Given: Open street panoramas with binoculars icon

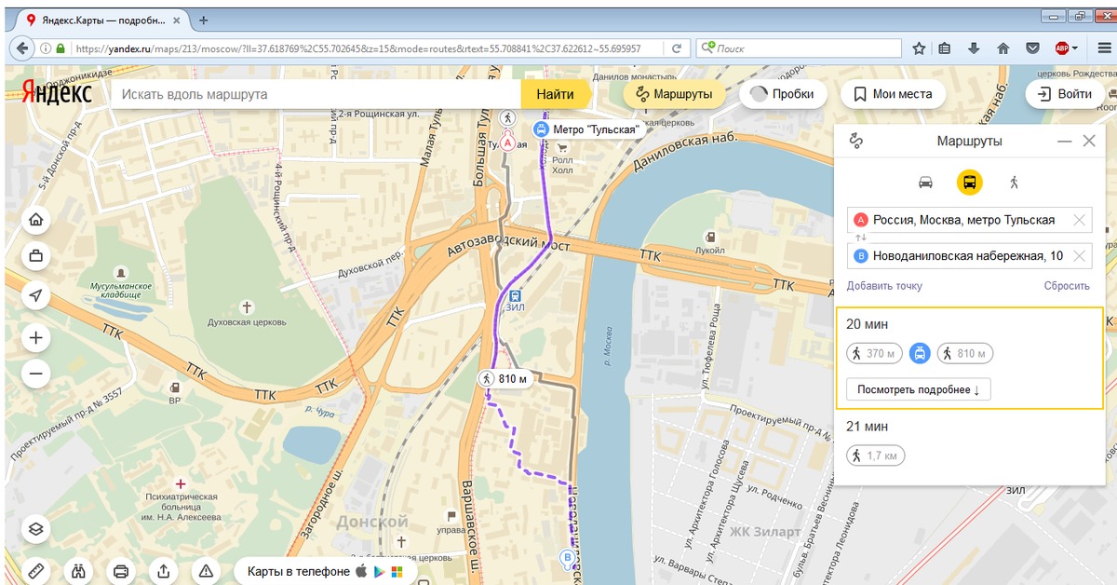Looking at the screenshot, I should pyautogui.click(x=79, y=570).
